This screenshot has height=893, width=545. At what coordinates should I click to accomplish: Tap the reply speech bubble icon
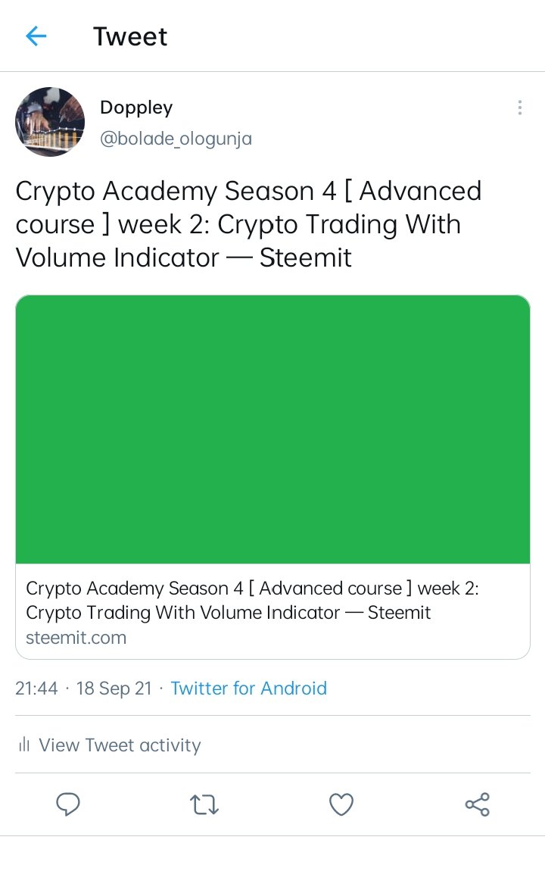[x=68, y=804]
